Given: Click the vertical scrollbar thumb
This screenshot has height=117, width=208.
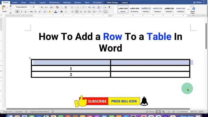Looking at the screenshot, I should coord(206,36).
